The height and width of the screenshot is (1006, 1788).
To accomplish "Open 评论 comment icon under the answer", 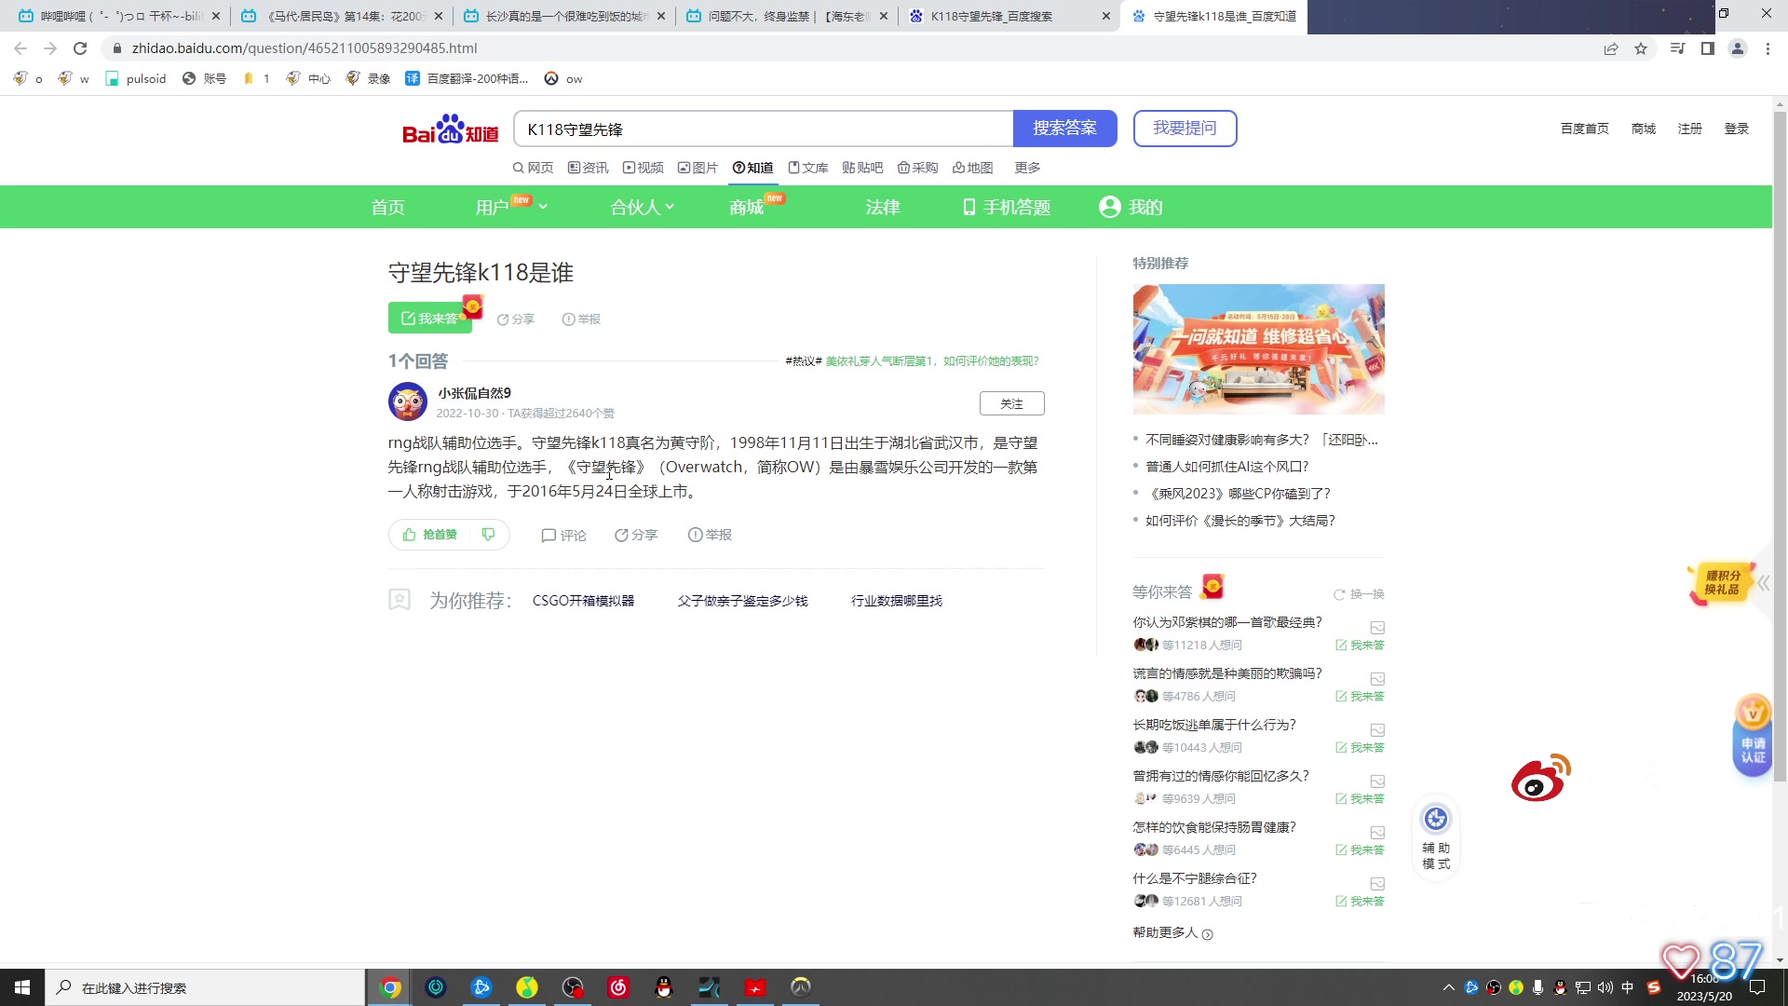I will [x=563, y=536].
